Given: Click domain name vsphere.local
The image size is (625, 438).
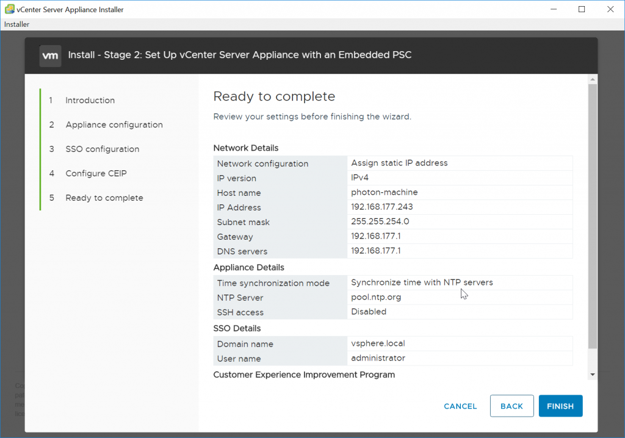Looking at the screenshot, I should (x=378, y=343).
